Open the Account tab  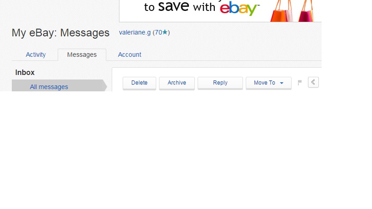pos(129,55)
